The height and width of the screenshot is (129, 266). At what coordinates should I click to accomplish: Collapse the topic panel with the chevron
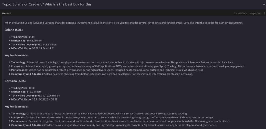(x=264, y=4)
